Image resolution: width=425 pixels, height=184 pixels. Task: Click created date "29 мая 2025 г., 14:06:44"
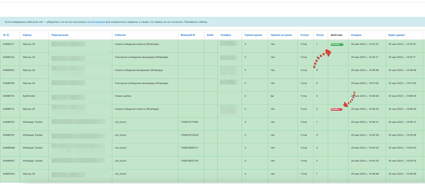click(365, 109)
